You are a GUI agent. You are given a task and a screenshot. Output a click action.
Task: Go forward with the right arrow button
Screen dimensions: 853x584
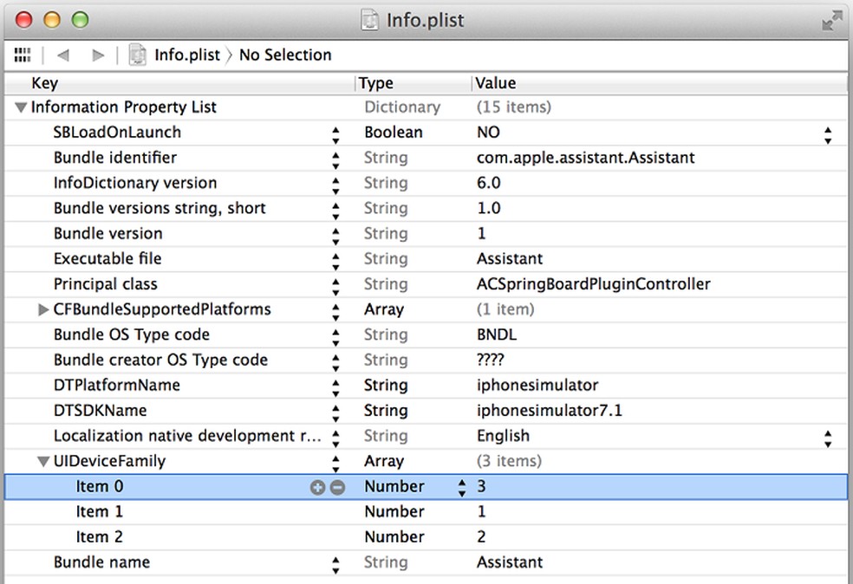pos(98,55)
